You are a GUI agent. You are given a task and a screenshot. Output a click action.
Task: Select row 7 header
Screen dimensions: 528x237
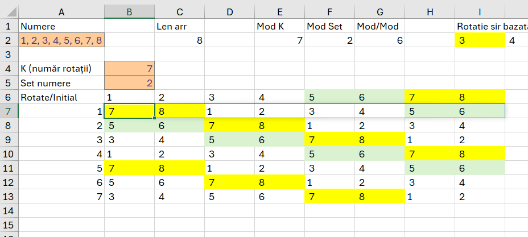pos(8,111)
